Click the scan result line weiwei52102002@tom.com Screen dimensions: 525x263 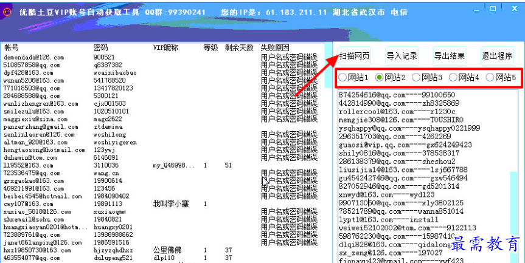coord(407,228)
